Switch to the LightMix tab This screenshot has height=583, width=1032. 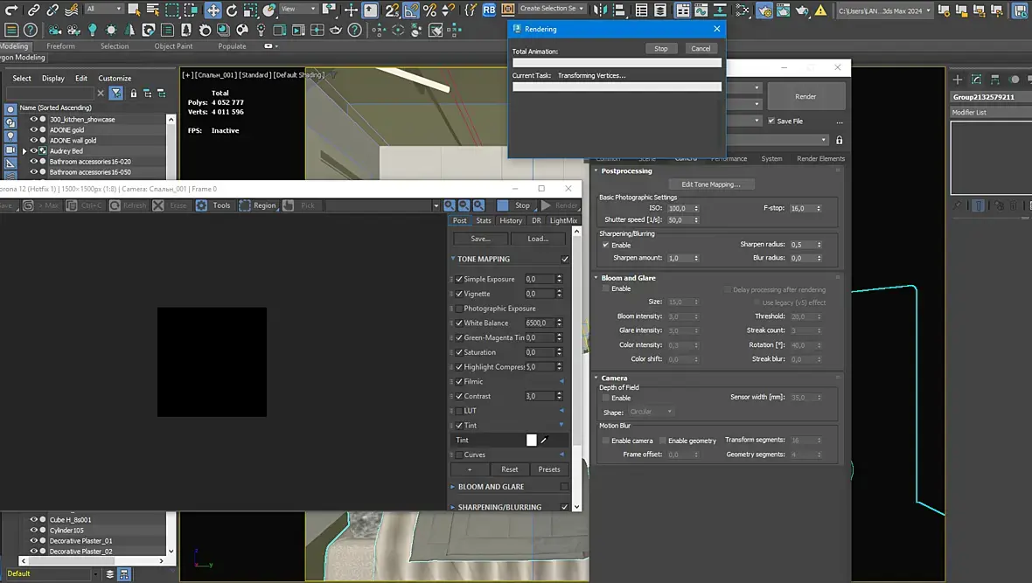[x=563, y=220]
